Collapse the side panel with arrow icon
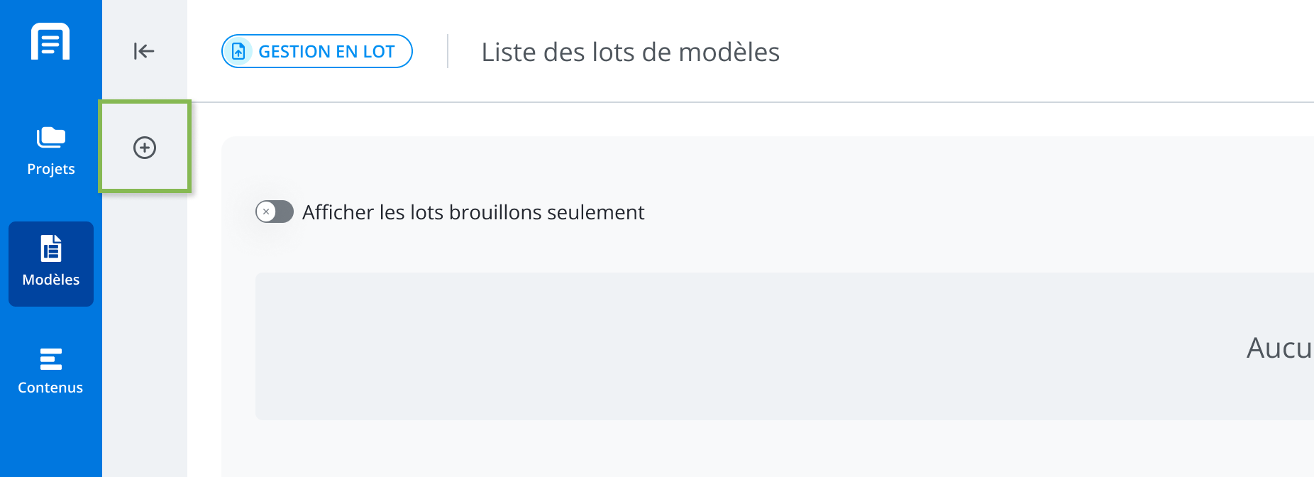Image resolution: width=1314 pixels, height=477 pixels. point(144,51)
